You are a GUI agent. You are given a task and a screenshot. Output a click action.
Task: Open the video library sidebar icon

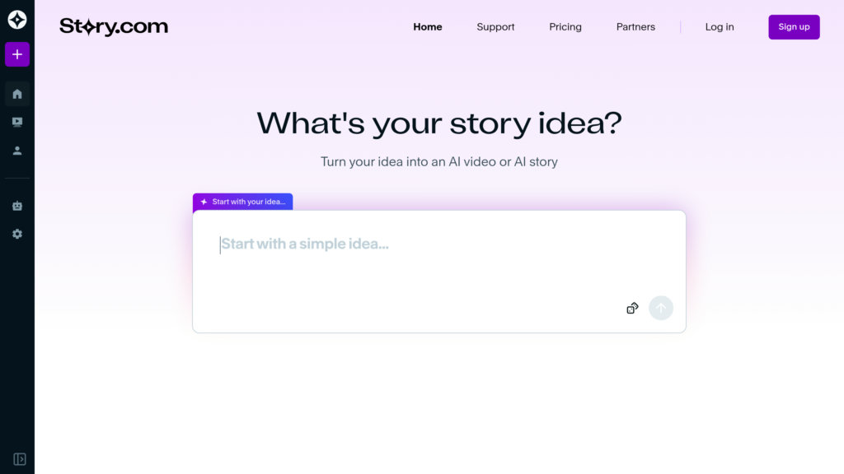[x=17, y=122]
